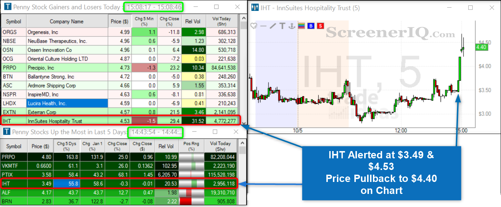Add IHT to favorites with heart-plus icon
The height and width of the screenshot is (207, 501).
point(254,26)
